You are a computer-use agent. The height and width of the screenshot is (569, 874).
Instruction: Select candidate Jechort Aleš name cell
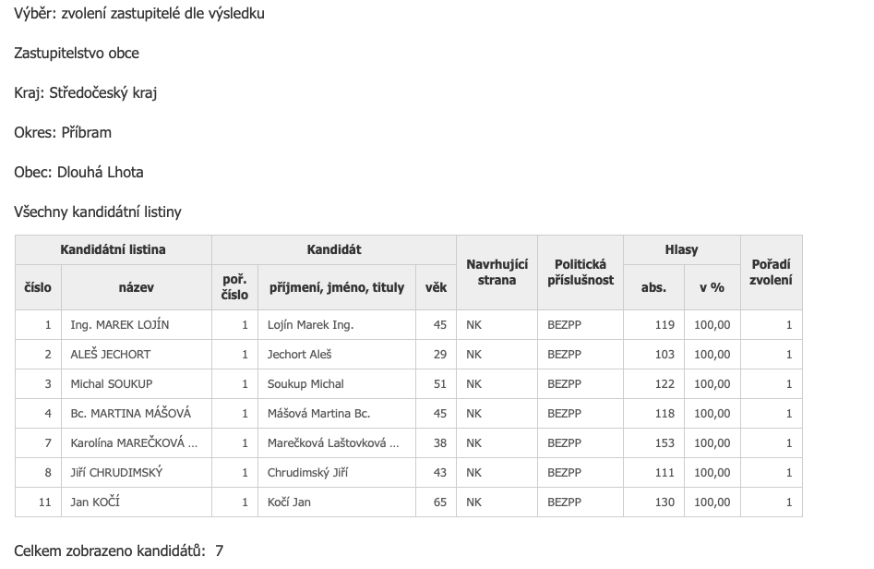tap(301, 355)
